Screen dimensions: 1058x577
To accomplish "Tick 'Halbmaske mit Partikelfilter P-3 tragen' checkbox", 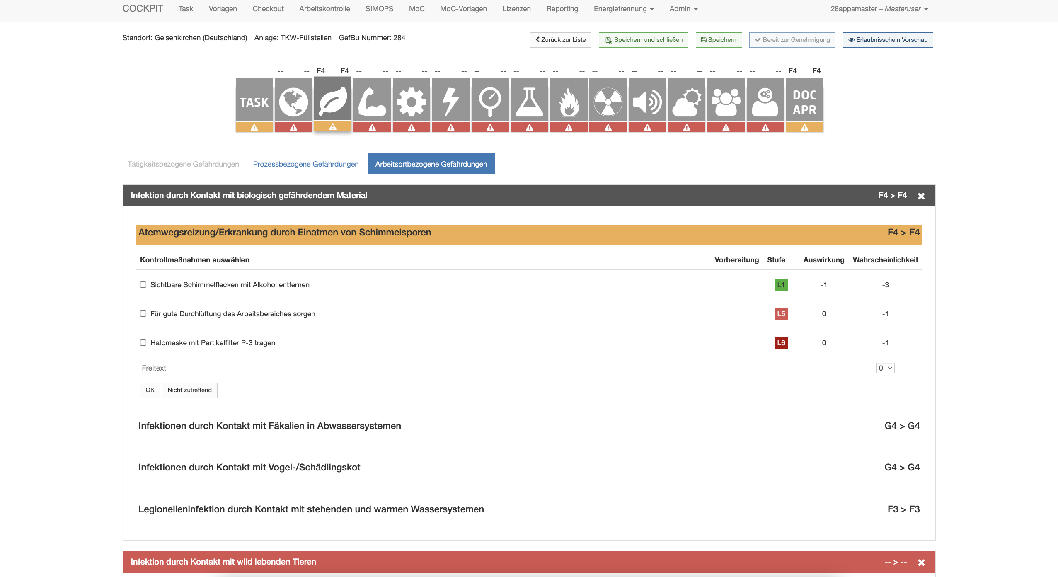I will click(x=143, y=343).
